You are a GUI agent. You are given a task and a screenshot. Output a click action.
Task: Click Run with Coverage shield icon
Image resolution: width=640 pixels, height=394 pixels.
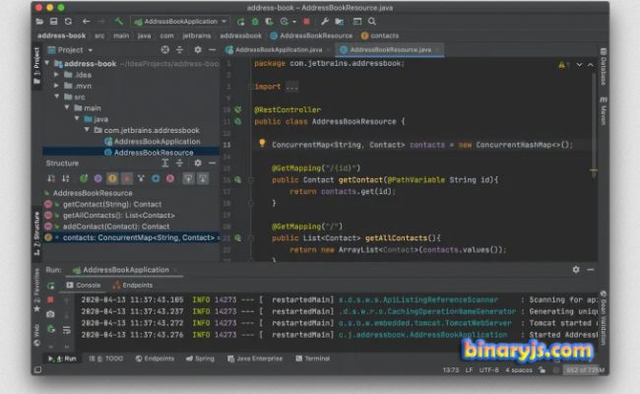[x=269, y=22]
